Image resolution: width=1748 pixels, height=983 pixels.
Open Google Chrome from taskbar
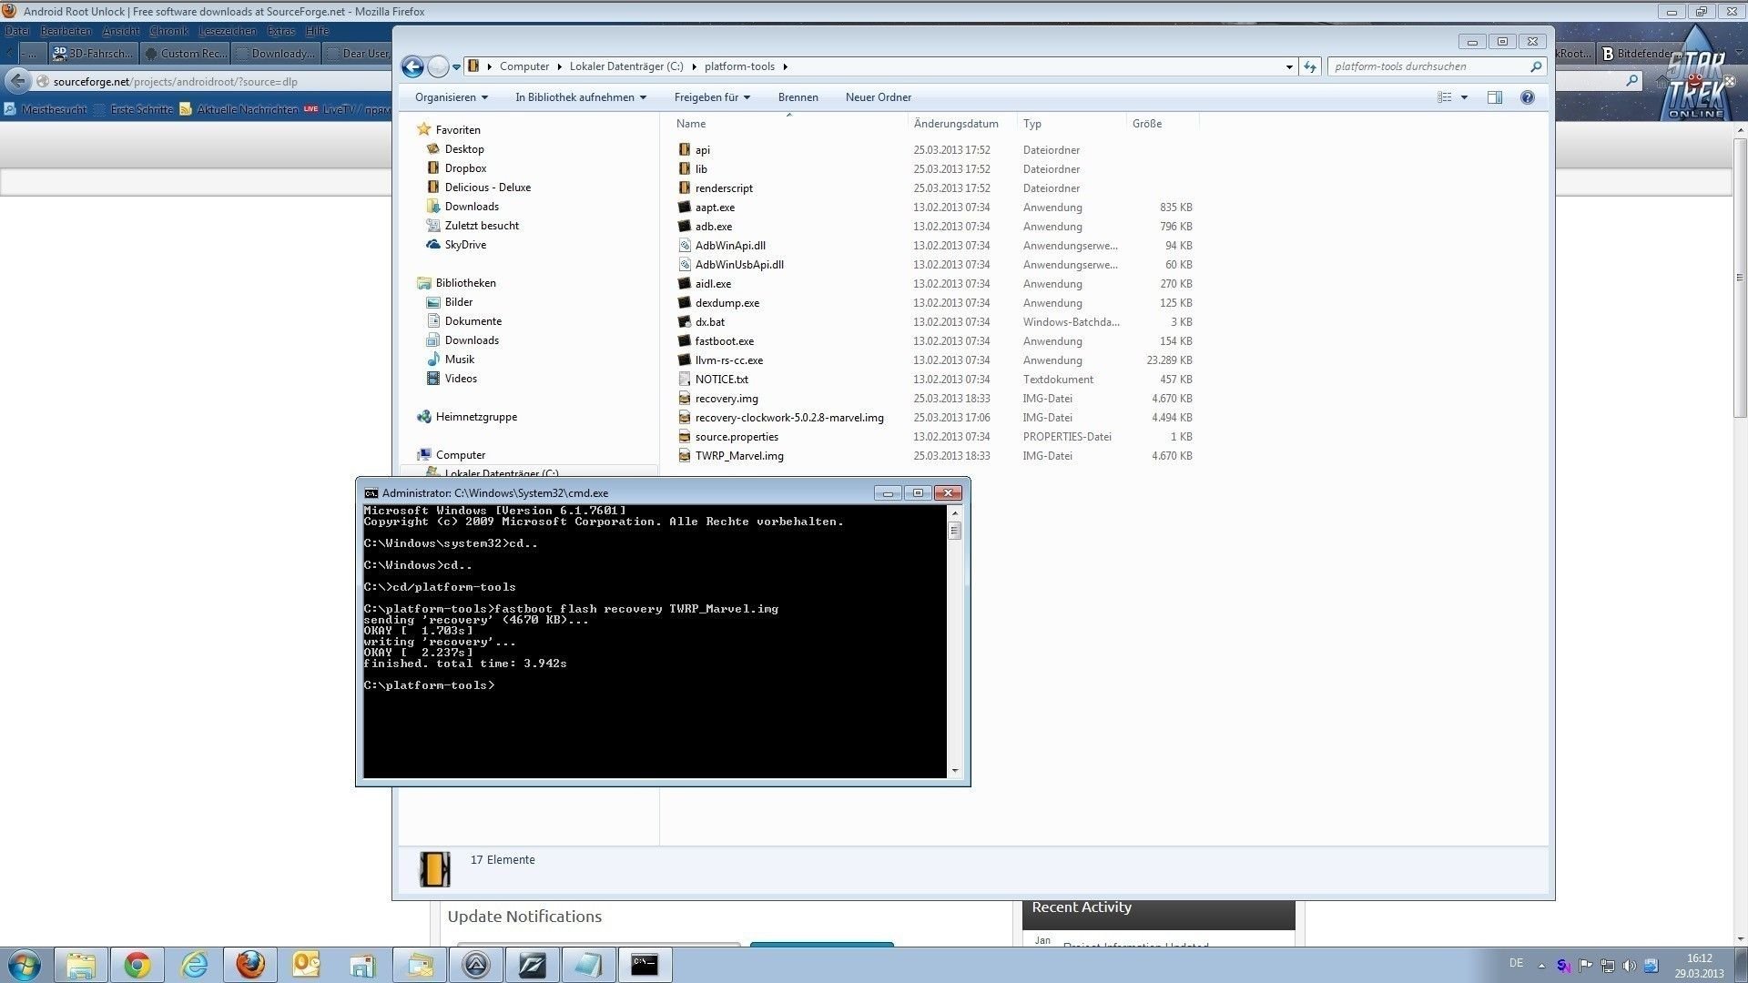pyautogui.click(x=137, y=965)
